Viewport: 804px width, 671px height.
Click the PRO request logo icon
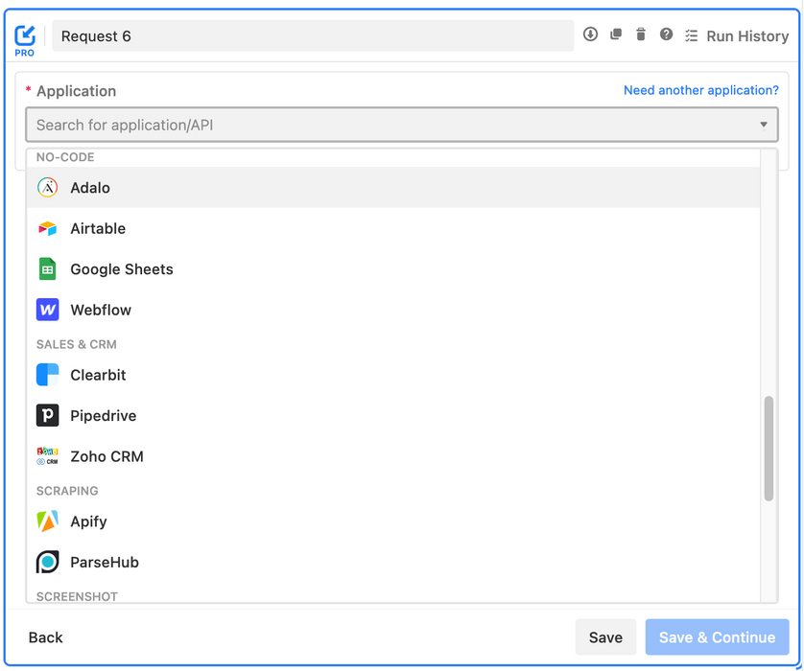tap(24, 40)
